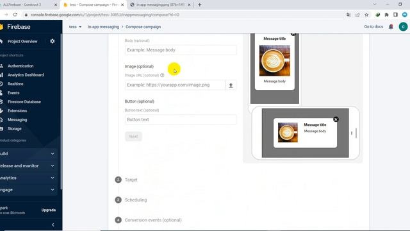Close the in app messaging.png tab
Image resolution: width=410 pixels, height=231 pixels.
(x=189, y=4)
